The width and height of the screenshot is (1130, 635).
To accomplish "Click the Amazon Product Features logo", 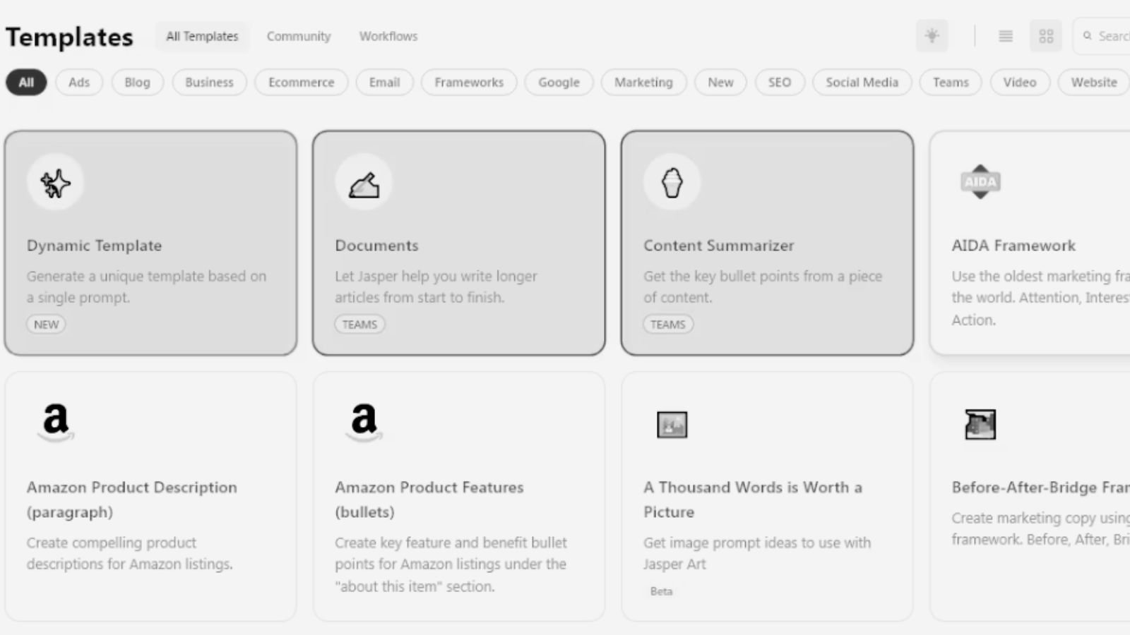I will tap(364, 421).
